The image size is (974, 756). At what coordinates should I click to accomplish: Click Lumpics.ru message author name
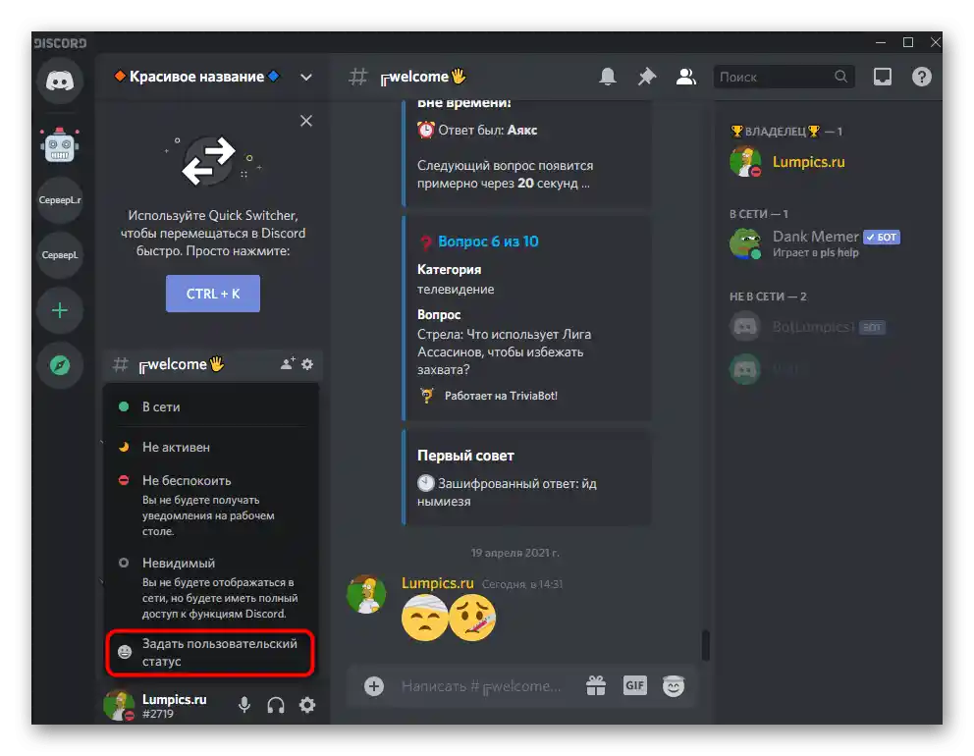[437, 582]
